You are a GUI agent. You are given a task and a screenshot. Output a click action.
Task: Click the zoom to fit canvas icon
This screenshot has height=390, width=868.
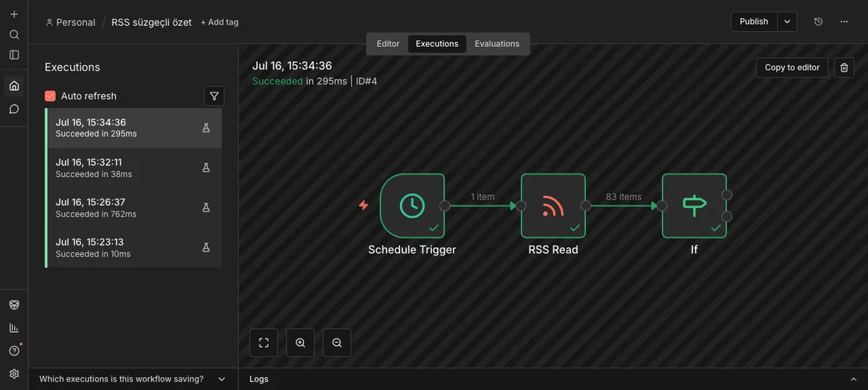coord(264,343)
